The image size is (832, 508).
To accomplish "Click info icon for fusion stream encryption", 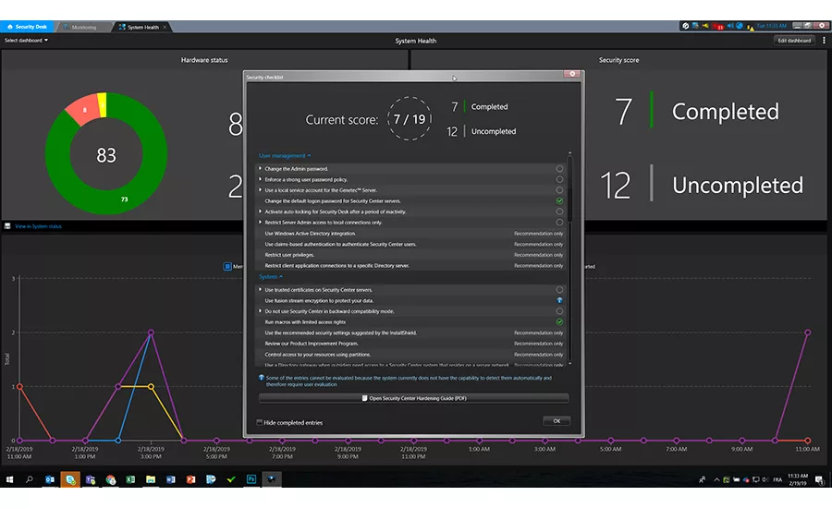I will pos(559,301).
